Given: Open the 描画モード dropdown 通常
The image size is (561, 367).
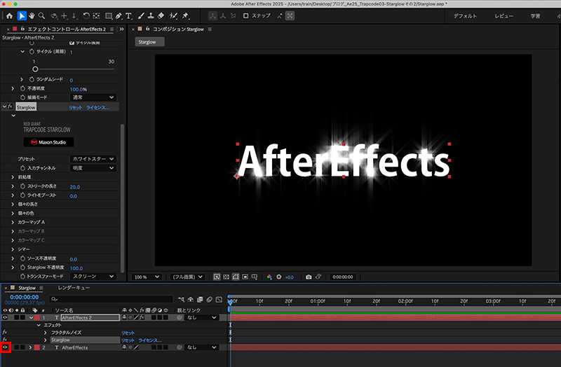Looking at the screenshot, I should (93, 97).
